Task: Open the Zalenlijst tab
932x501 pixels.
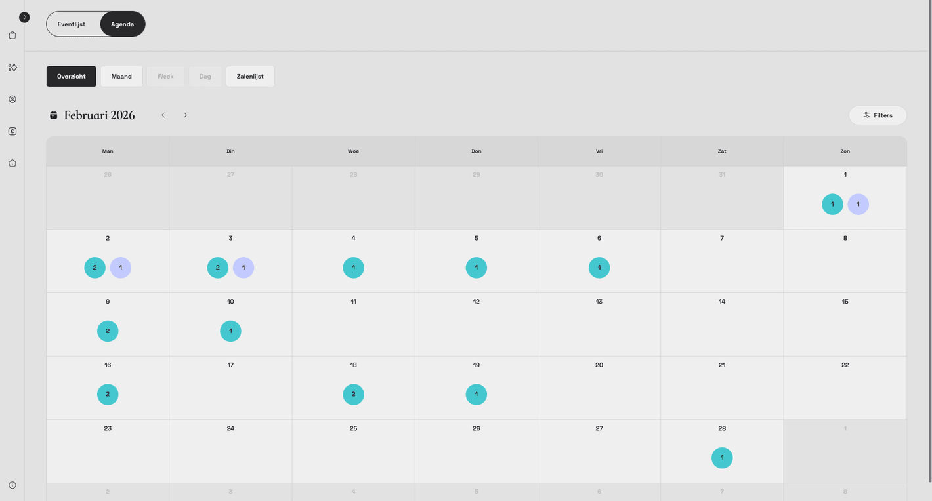Action: (250, 77)
